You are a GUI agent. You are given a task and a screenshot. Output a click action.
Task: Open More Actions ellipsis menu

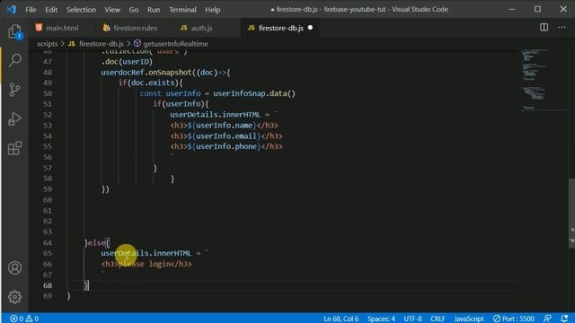pos(562,28)
